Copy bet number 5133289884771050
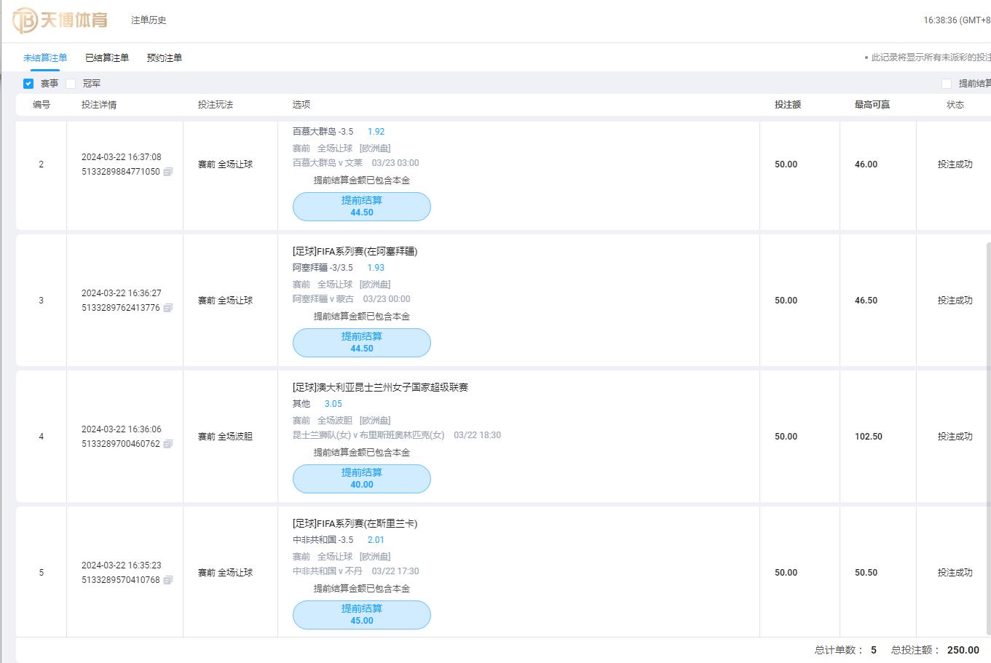This screenshot has height=663, width=991. coord(168,172)
